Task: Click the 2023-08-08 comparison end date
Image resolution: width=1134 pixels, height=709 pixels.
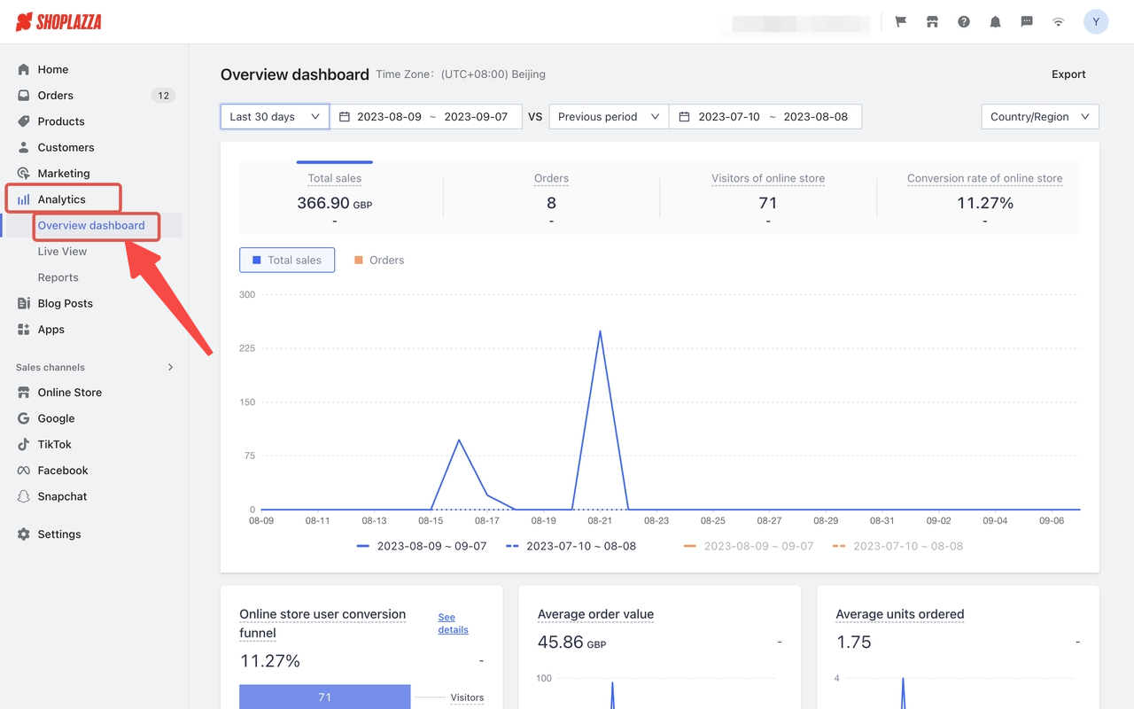Action: pos(816,117)
